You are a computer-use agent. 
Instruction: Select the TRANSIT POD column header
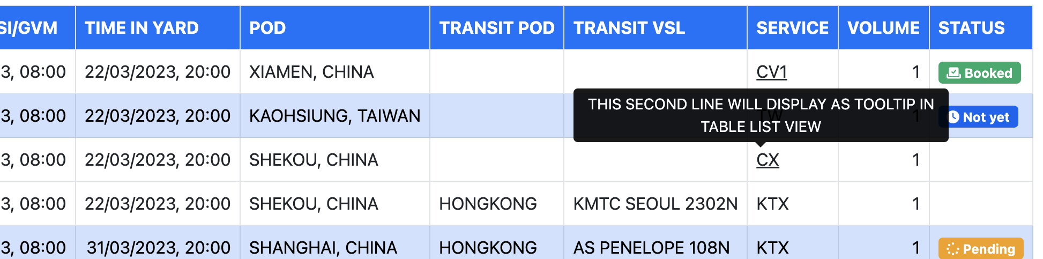(x=496, y=28)
